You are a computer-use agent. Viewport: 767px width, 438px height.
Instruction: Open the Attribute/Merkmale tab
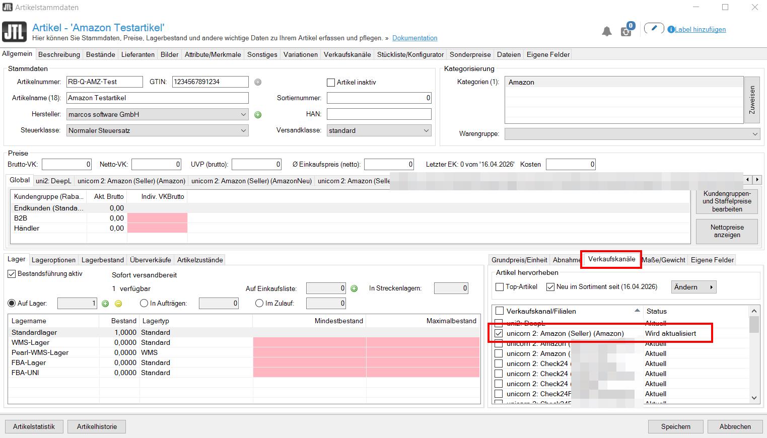[213, 54]
